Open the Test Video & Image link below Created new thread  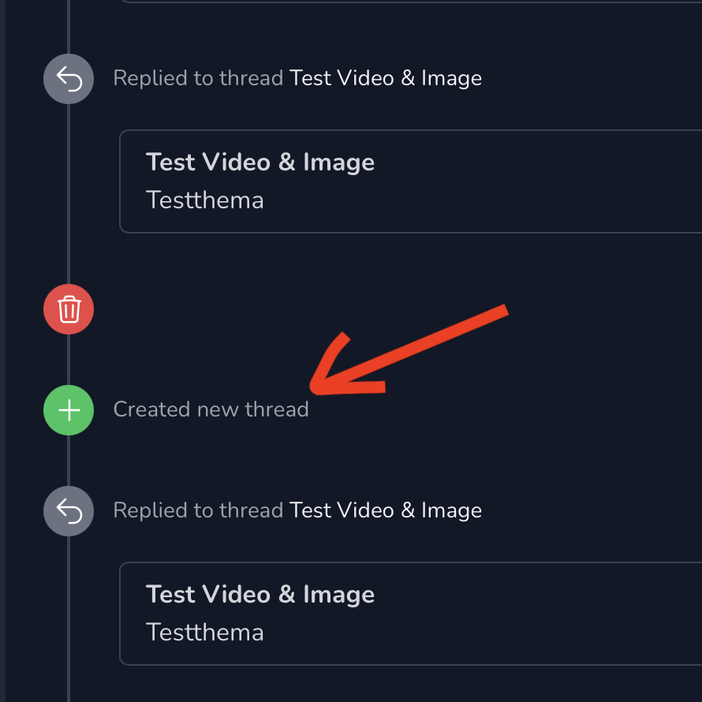point(386,510)
